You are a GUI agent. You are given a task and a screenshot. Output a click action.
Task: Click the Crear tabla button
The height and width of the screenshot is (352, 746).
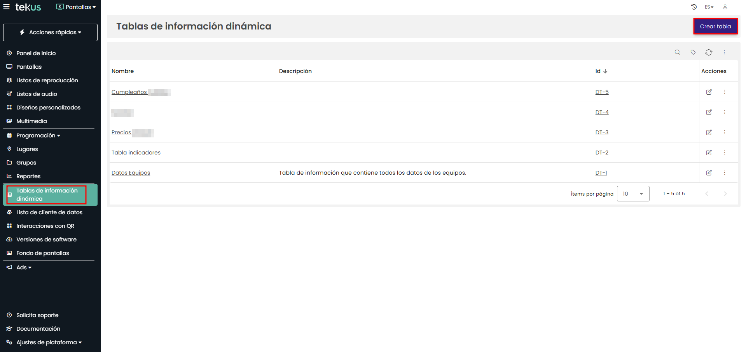715,26
